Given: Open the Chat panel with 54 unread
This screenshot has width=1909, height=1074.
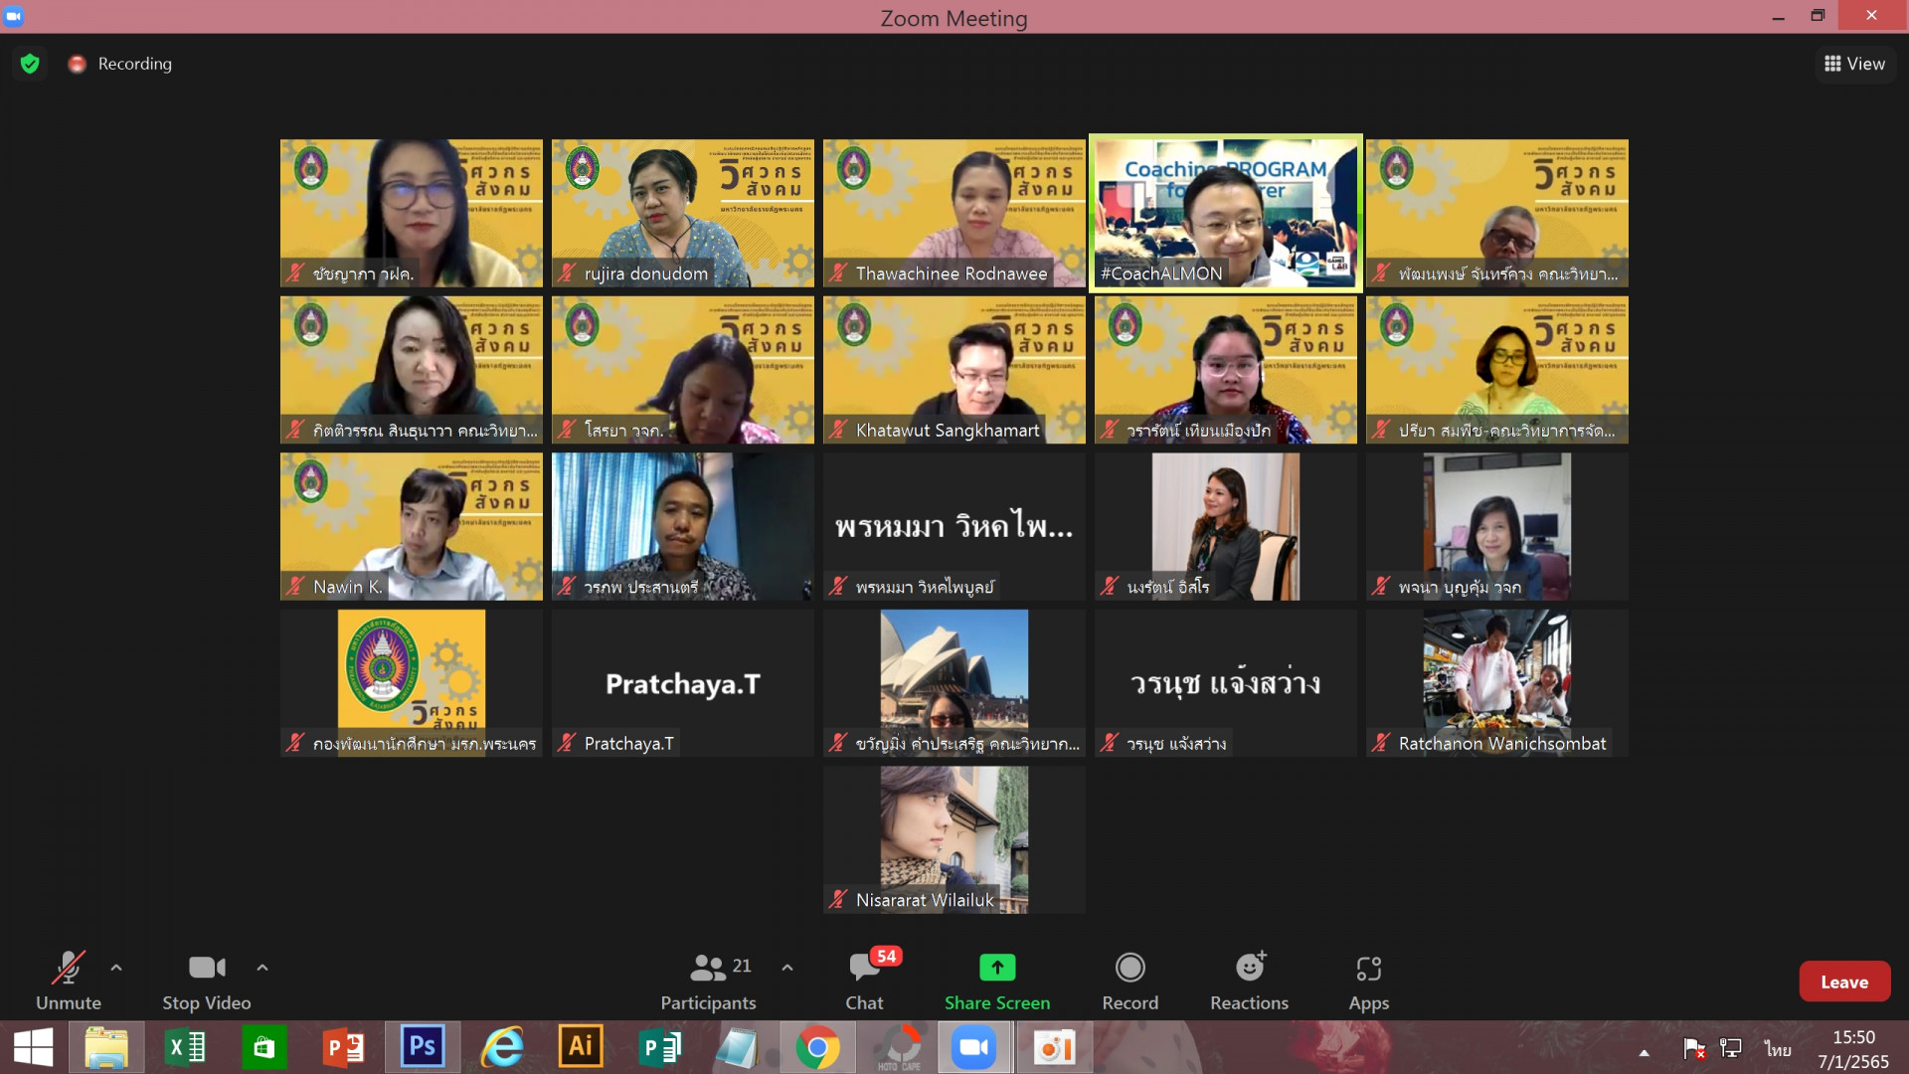Looking at the screenshot, I should (x=864, y=969).
